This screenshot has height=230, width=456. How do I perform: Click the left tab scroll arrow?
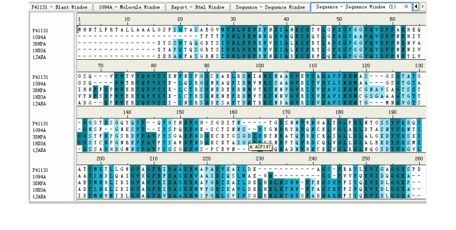click(x=416, y=6)
